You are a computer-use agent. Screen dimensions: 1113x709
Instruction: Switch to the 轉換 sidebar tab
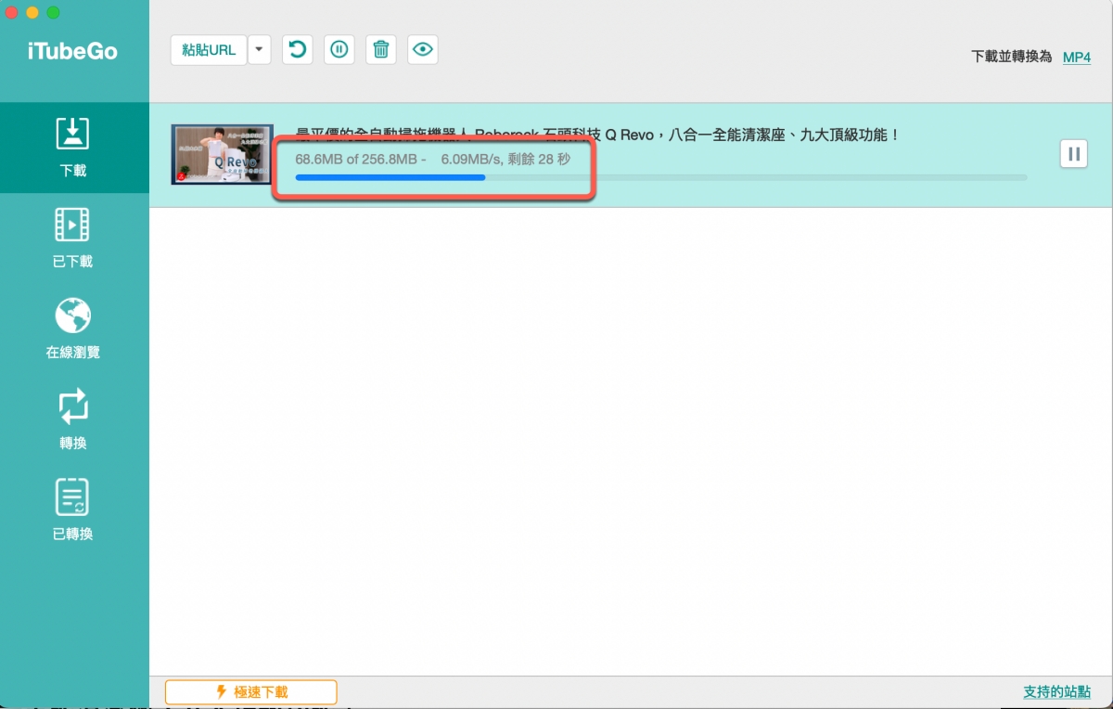click(x=73, y=420)
